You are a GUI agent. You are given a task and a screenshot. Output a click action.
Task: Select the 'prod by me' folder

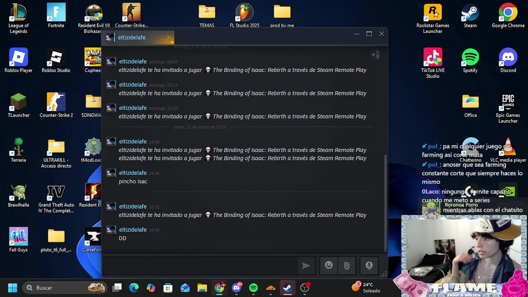tap(282, 16)
